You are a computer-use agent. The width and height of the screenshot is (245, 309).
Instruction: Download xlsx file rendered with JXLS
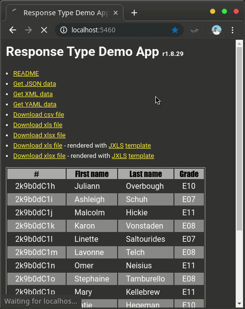[39, 156]
